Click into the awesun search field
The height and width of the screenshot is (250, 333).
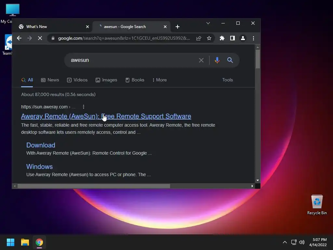click(132, 60)
